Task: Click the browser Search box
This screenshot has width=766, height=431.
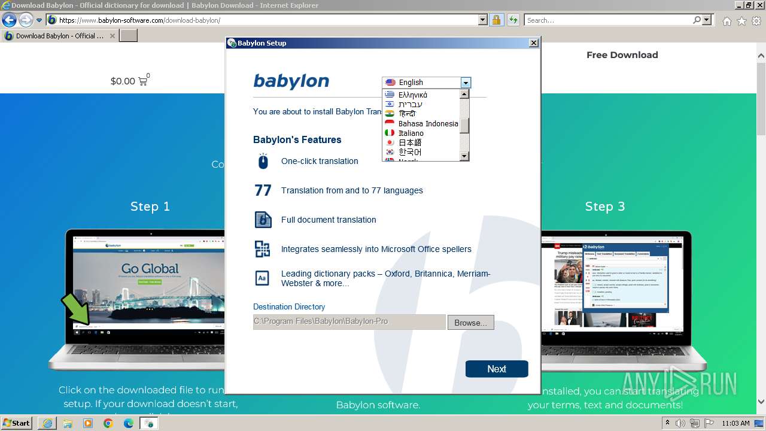Action: click(x=608, y=20)
